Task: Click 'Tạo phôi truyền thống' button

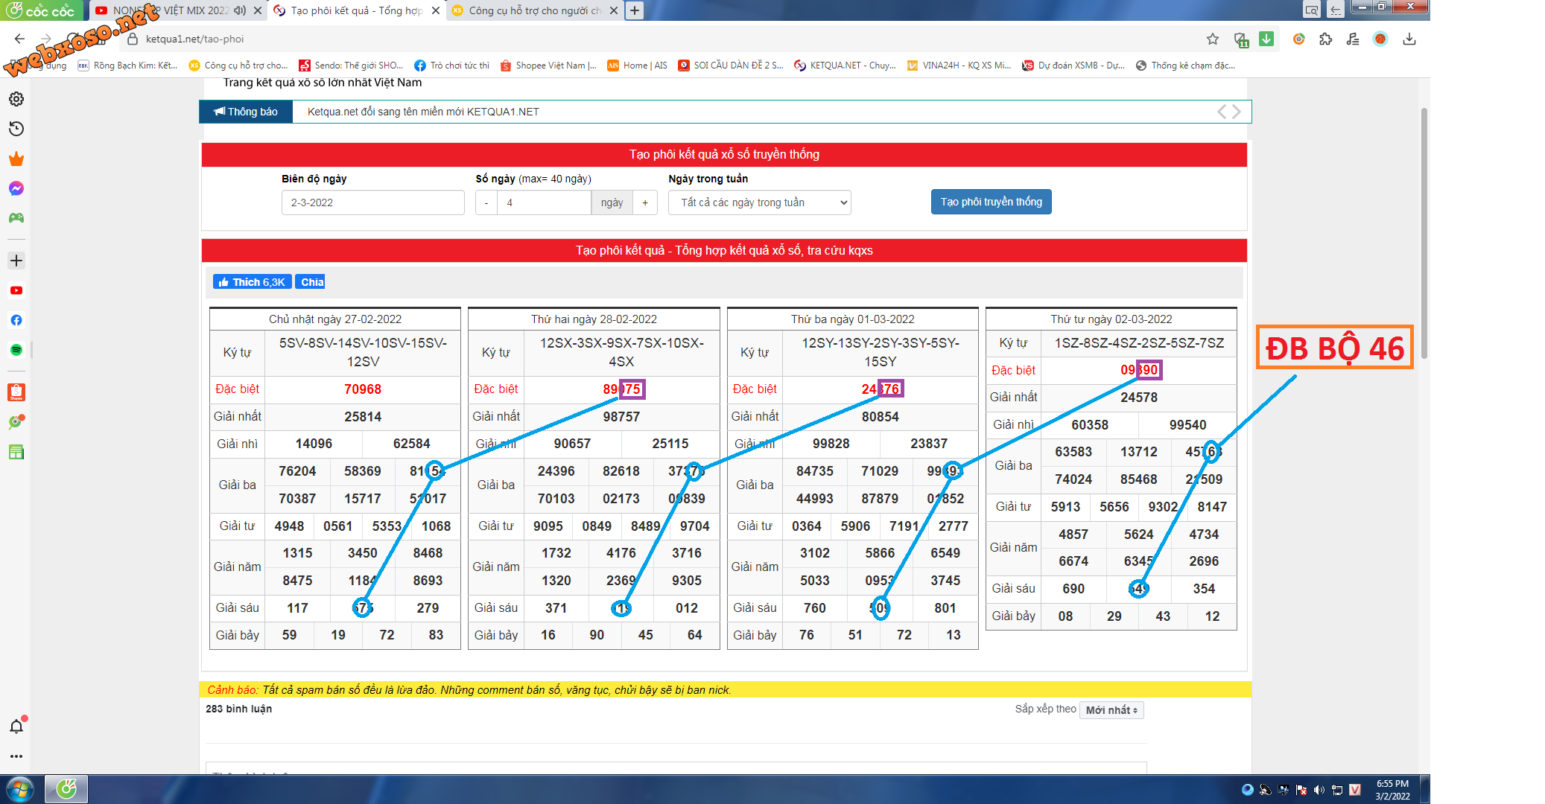Action: 991,202
